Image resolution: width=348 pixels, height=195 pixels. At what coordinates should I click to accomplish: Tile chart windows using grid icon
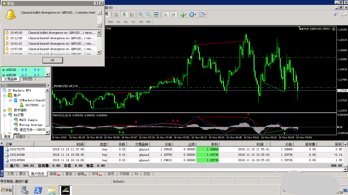click(156, 14)
